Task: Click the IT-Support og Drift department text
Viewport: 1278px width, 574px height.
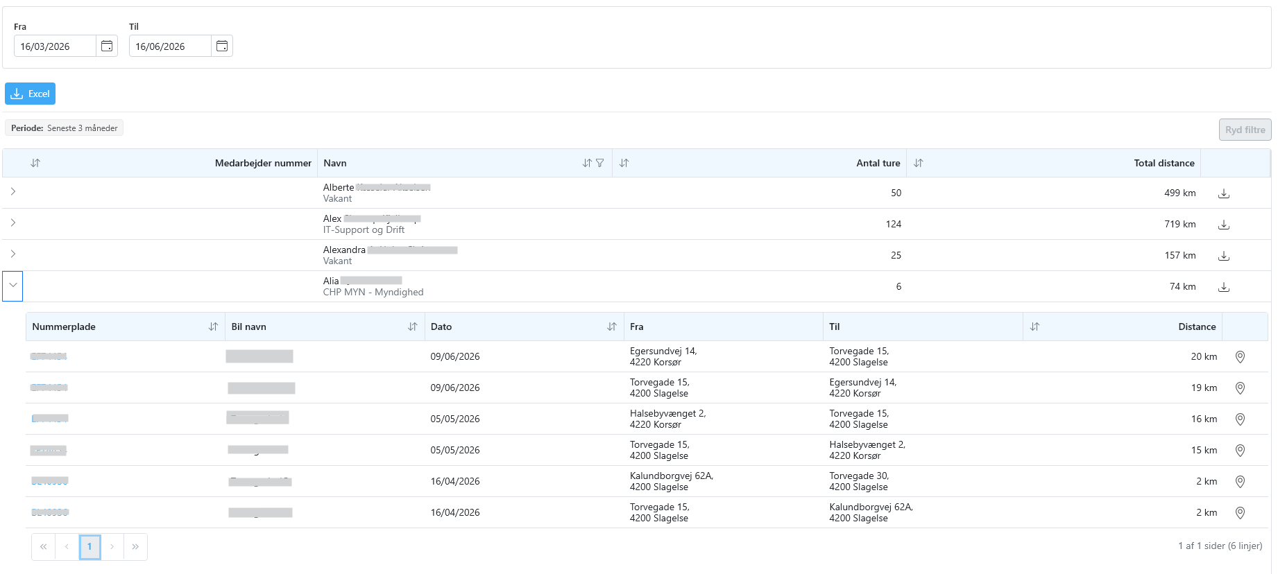Action: (364, 230)
